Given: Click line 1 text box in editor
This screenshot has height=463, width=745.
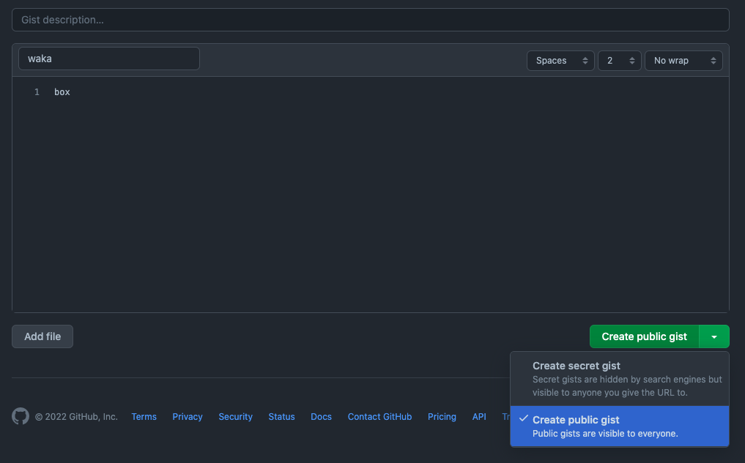Looking at the screenshot, I should pos(62,92).
